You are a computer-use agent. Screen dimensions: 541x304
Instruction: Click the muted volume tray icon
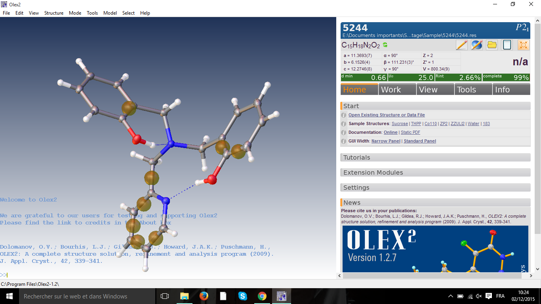tap(479, 296)
